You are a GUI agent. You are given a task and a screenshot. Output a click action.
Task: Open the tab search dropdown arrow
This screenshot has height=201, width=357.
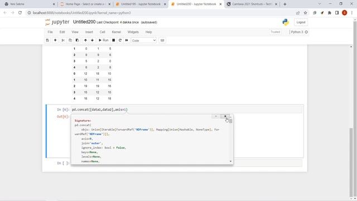320,4
